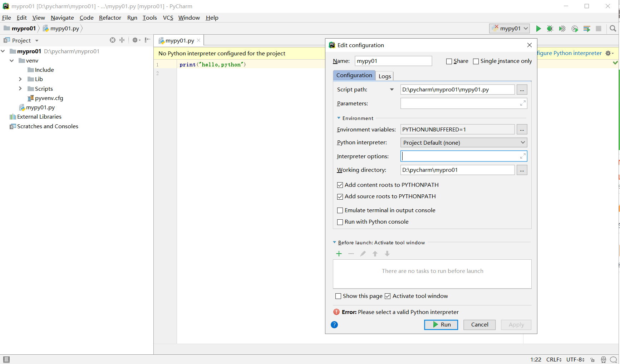620x364 pixels.
Task: Enable Emulate terminal in output console
Action: (340, 210)
